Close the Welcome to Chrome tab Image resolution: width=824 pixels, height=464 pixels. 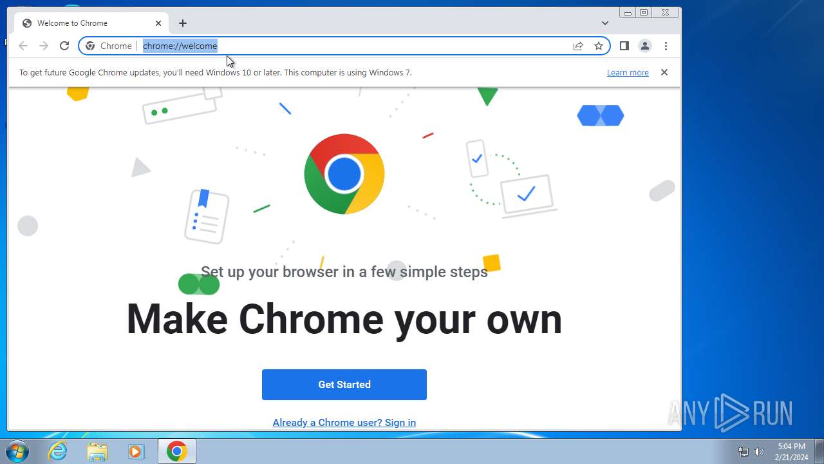coord(158,23)
